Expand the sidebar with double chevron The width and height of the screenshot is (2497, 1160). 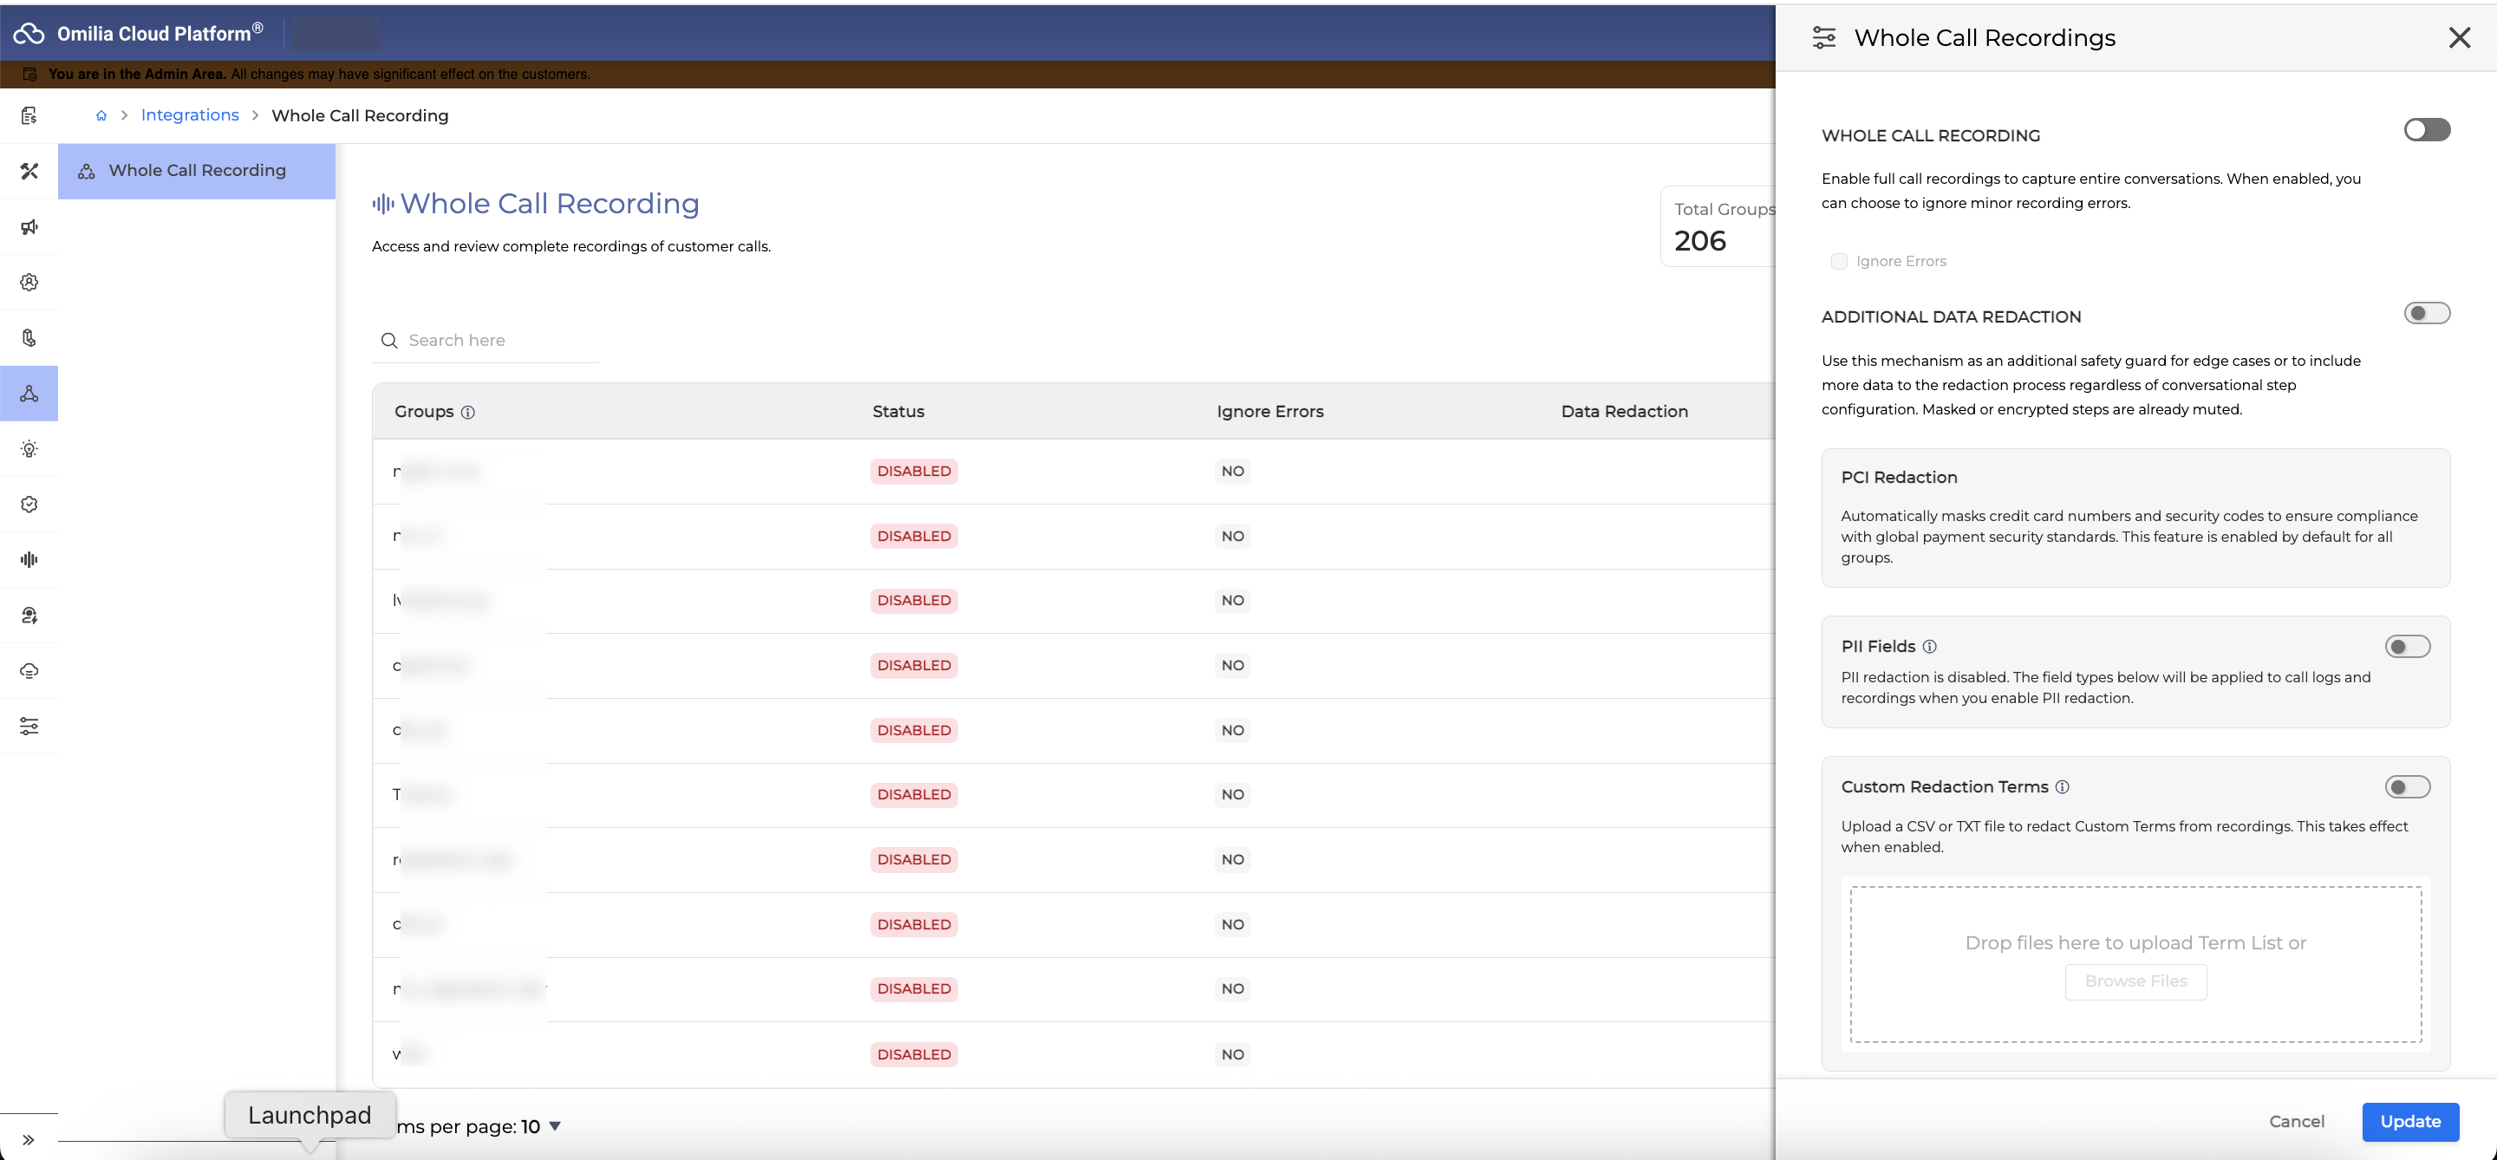pyautogui.click(x=28, y=1140)
